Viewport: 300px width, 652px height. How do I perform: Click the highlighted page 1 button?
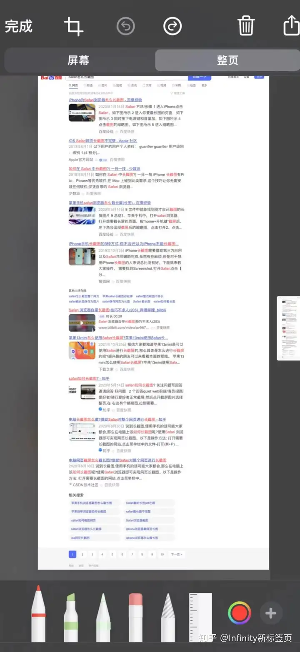72,555
